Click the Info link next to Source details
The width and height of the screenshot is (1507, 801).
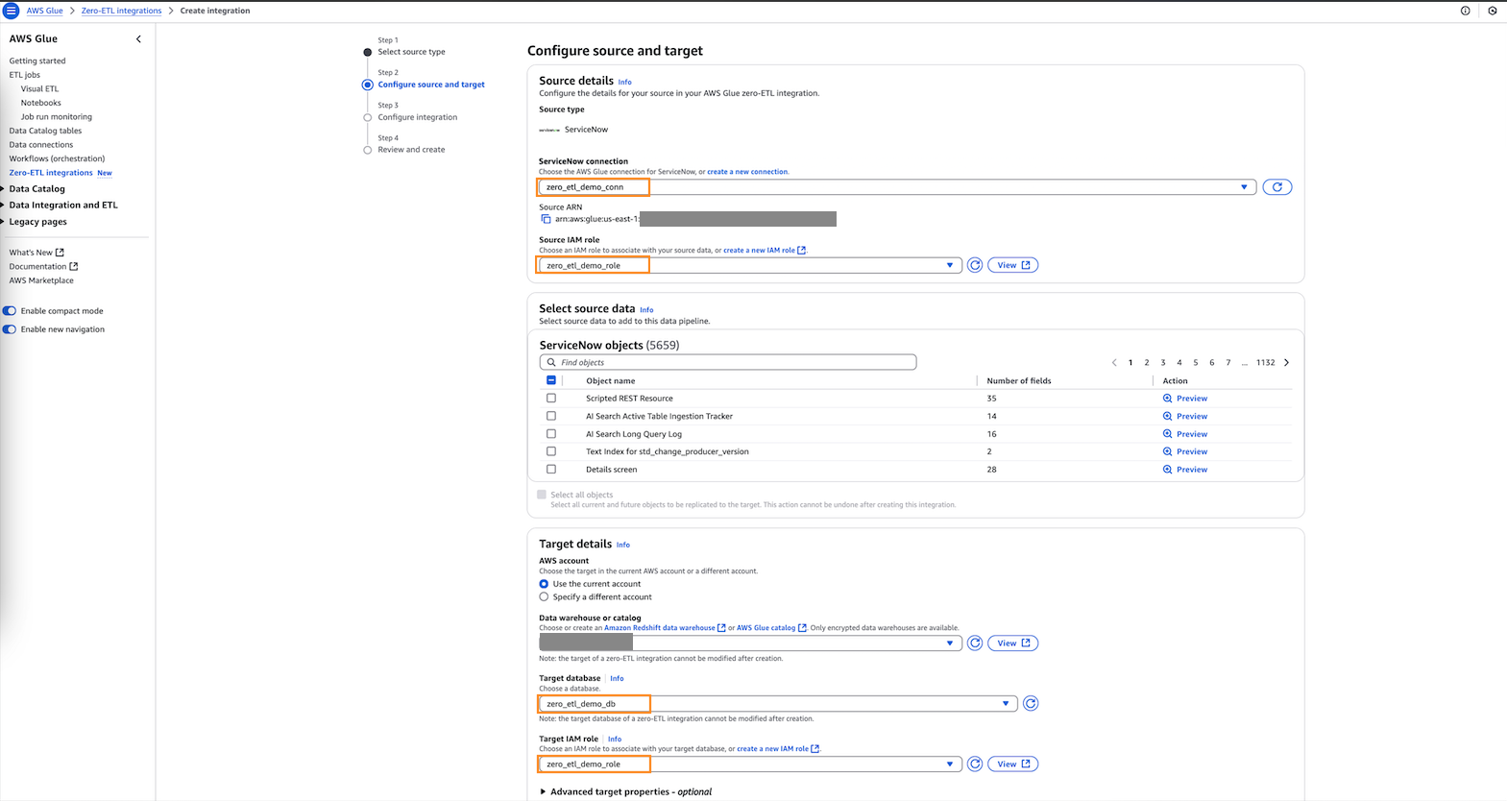pyautogui.click(x=624, y=83)
